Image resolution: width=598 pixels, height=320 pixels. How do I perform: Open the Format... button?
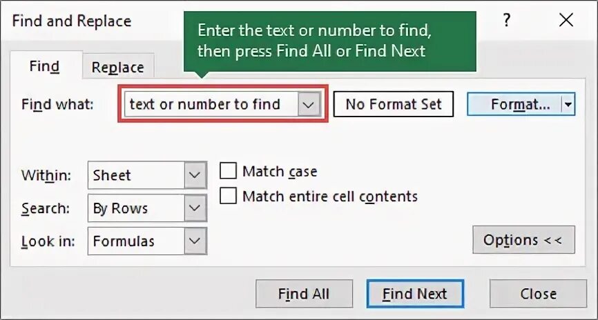515,105
